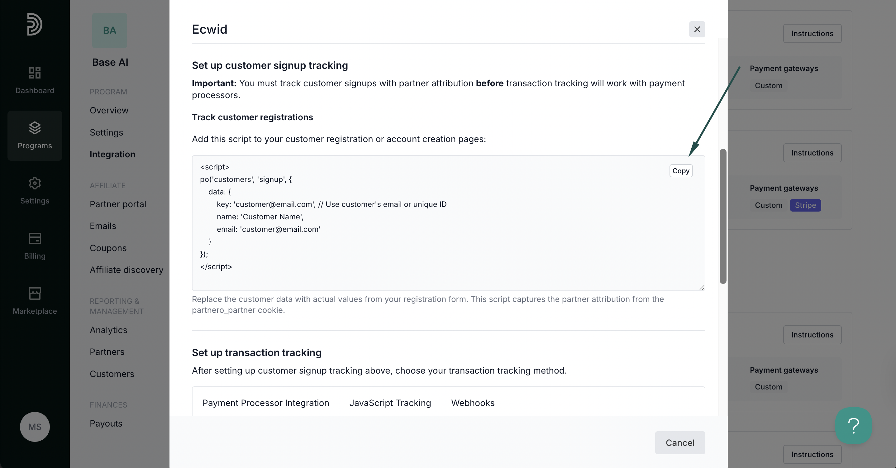Open the help question mark bubble
This screenshot has width=896, height=468.
click(x=854, y=426)
